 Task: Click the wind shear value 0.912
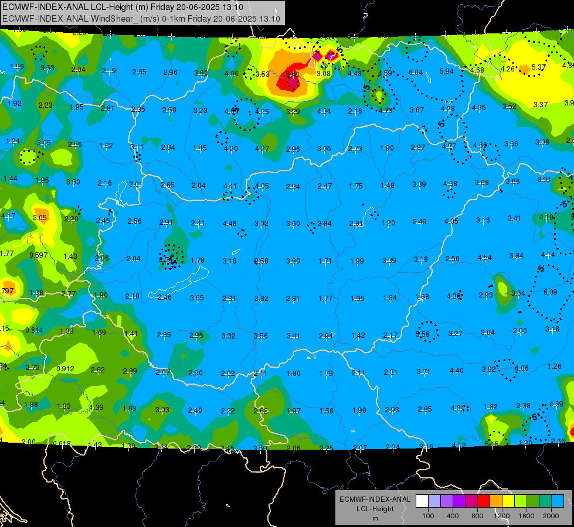click(x=65, y=369)
